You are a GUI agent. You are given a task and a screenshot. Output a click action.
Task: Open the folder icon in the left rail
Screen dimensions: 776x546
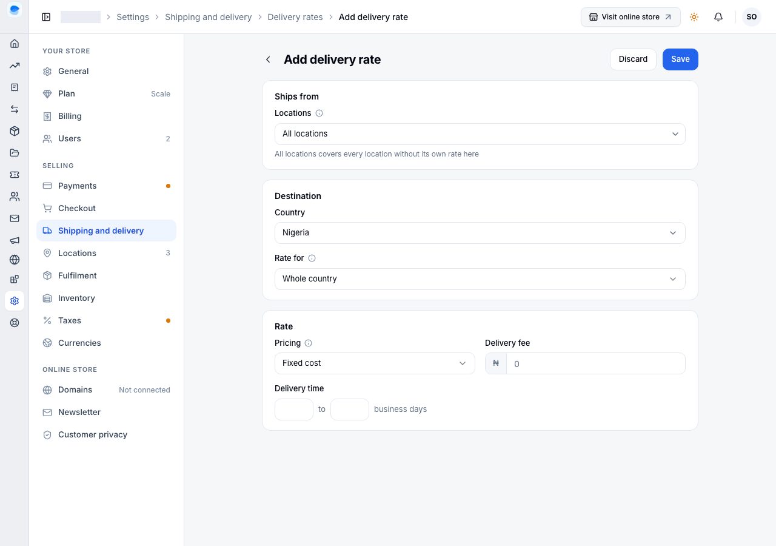(x=15, y=153)
